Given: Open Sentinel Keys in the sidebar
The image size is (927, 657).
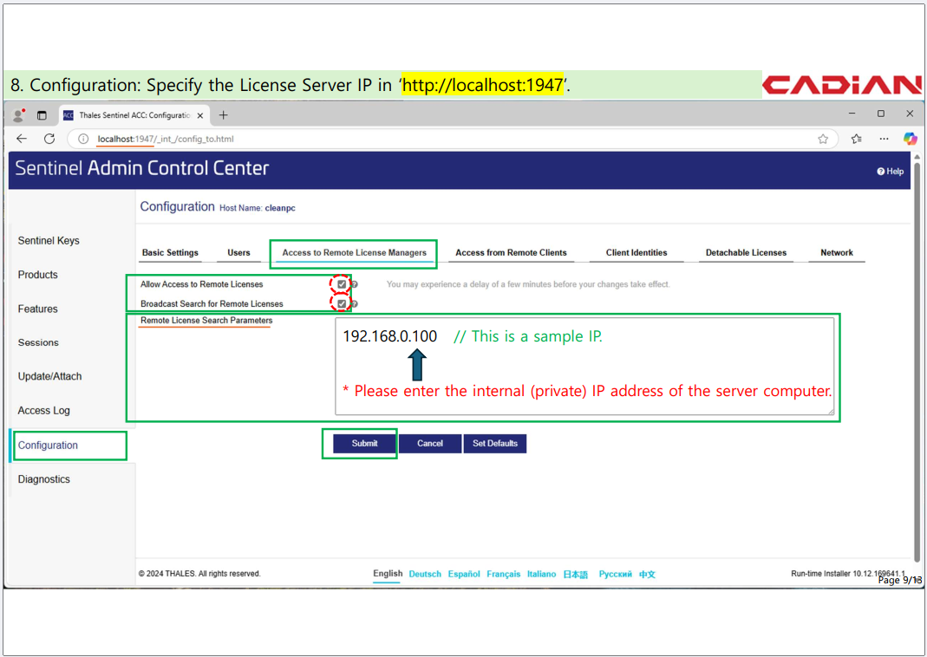Looking at the screenshot, I should (49, 241).
